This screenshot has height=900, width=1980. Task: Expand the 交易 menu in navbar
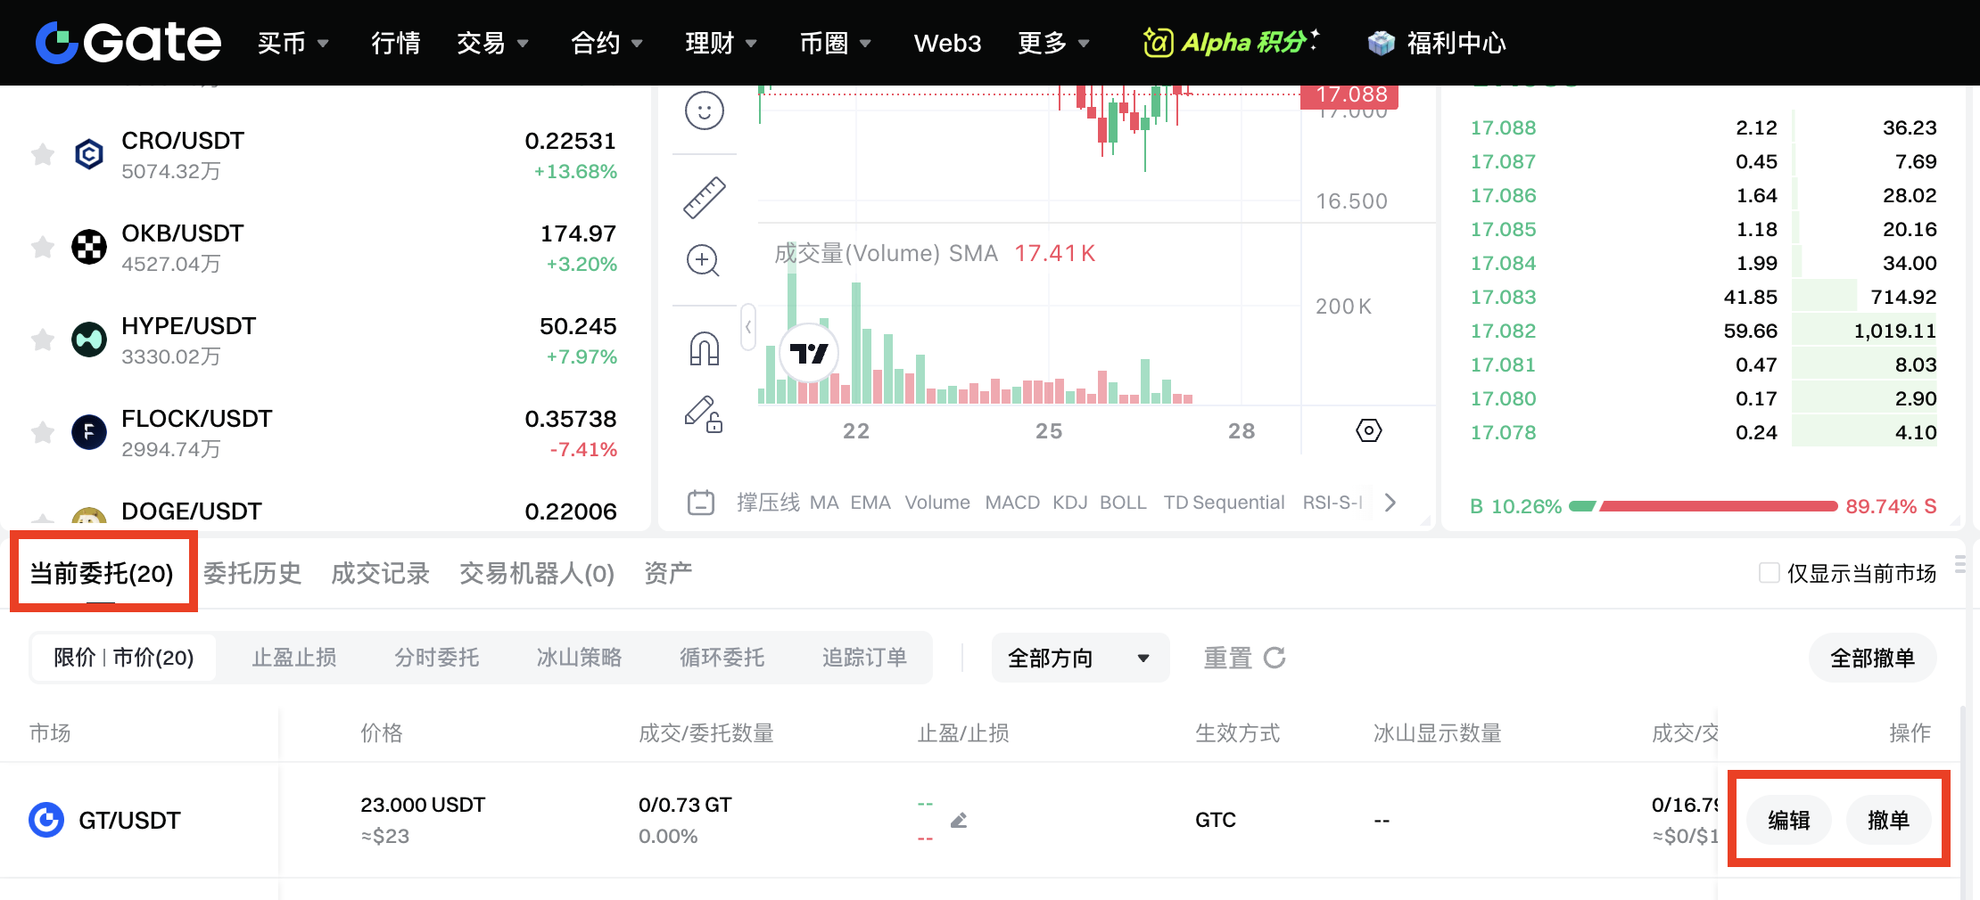[x=492, y=43]
